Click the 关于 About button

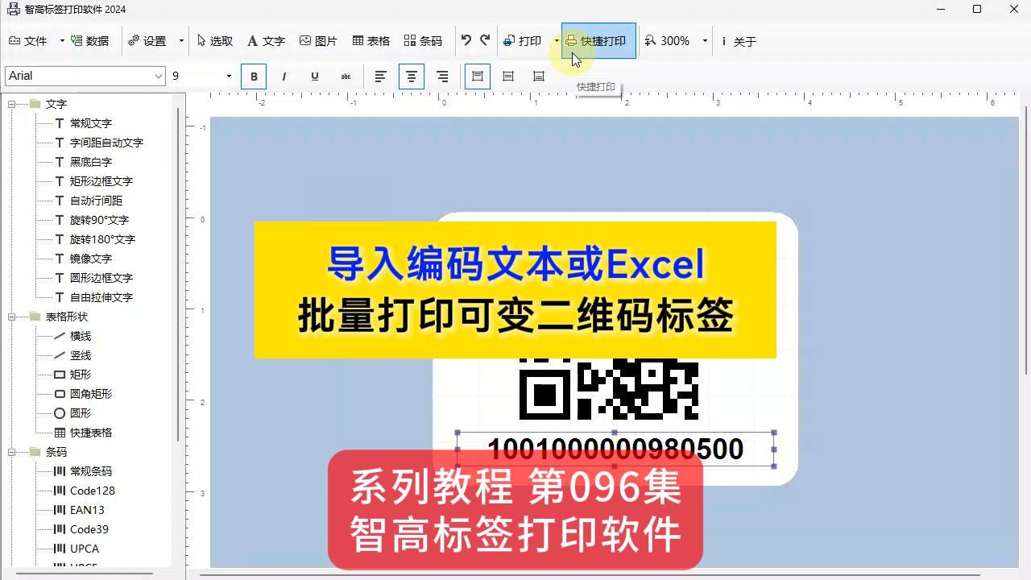(x=740, y=40)
